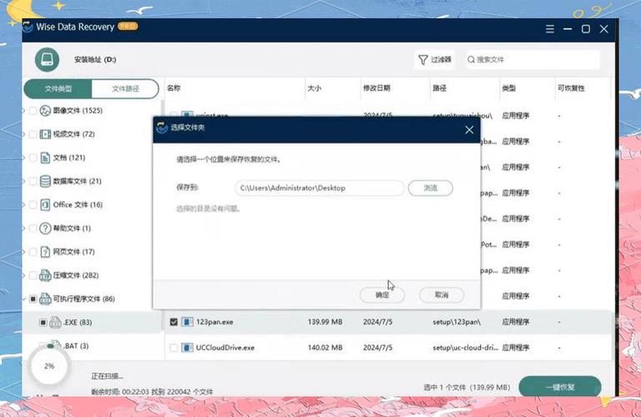Click the video files category icon

tap(45, 134)
